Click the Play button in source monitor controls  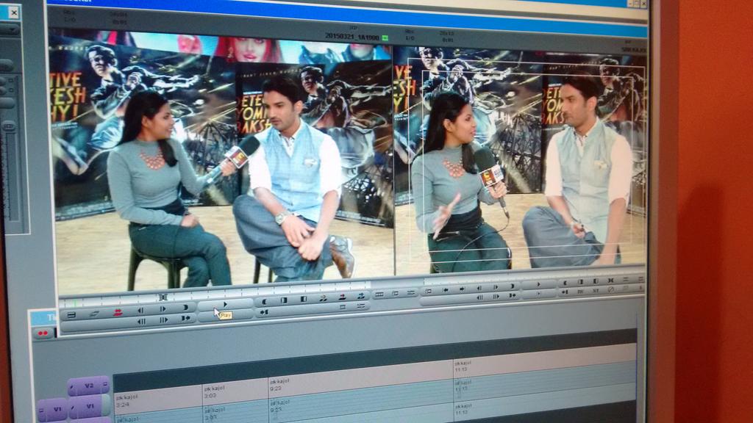(x=225, y=305)
